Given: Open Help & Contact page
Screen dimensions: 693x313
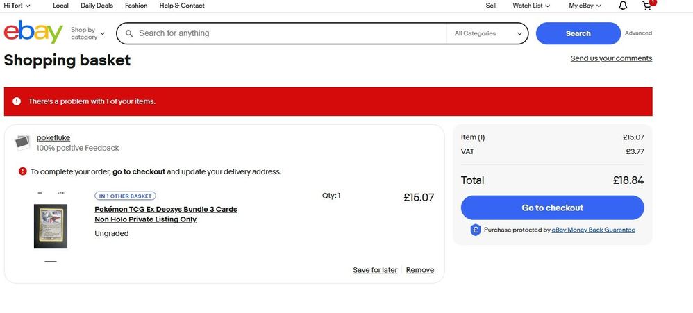Looking at the screenshot, I should click(x=182, y=6).
